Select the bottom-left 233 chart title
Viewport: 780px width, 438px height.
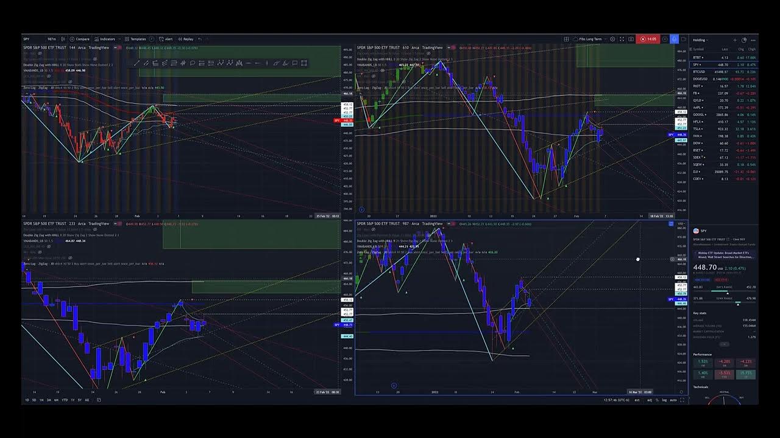click(66, 224)
